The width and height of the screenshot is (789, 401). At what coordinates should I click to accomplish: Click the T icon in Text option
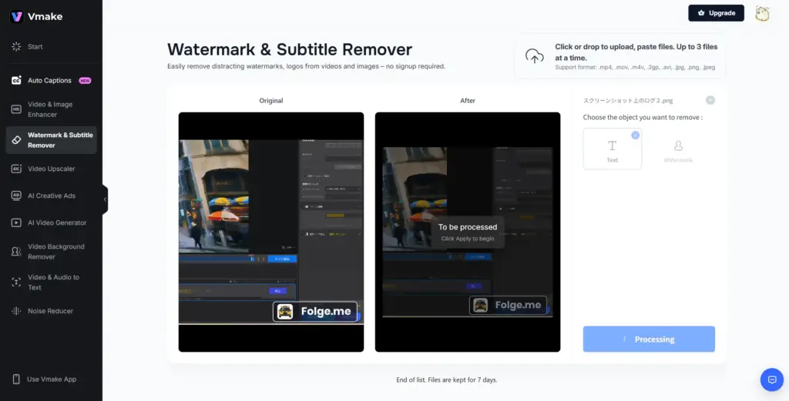pos(613,145)
